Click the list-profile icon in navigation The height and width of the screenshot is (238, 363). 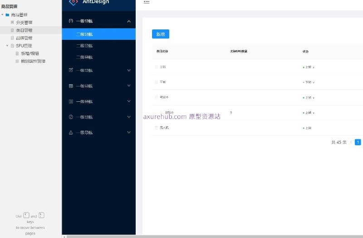click(71, 101)
